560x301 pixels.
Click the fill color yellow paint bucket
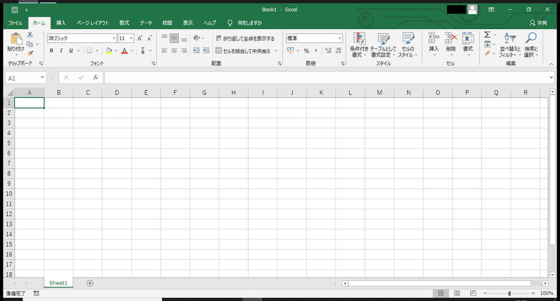coord(108,51)
